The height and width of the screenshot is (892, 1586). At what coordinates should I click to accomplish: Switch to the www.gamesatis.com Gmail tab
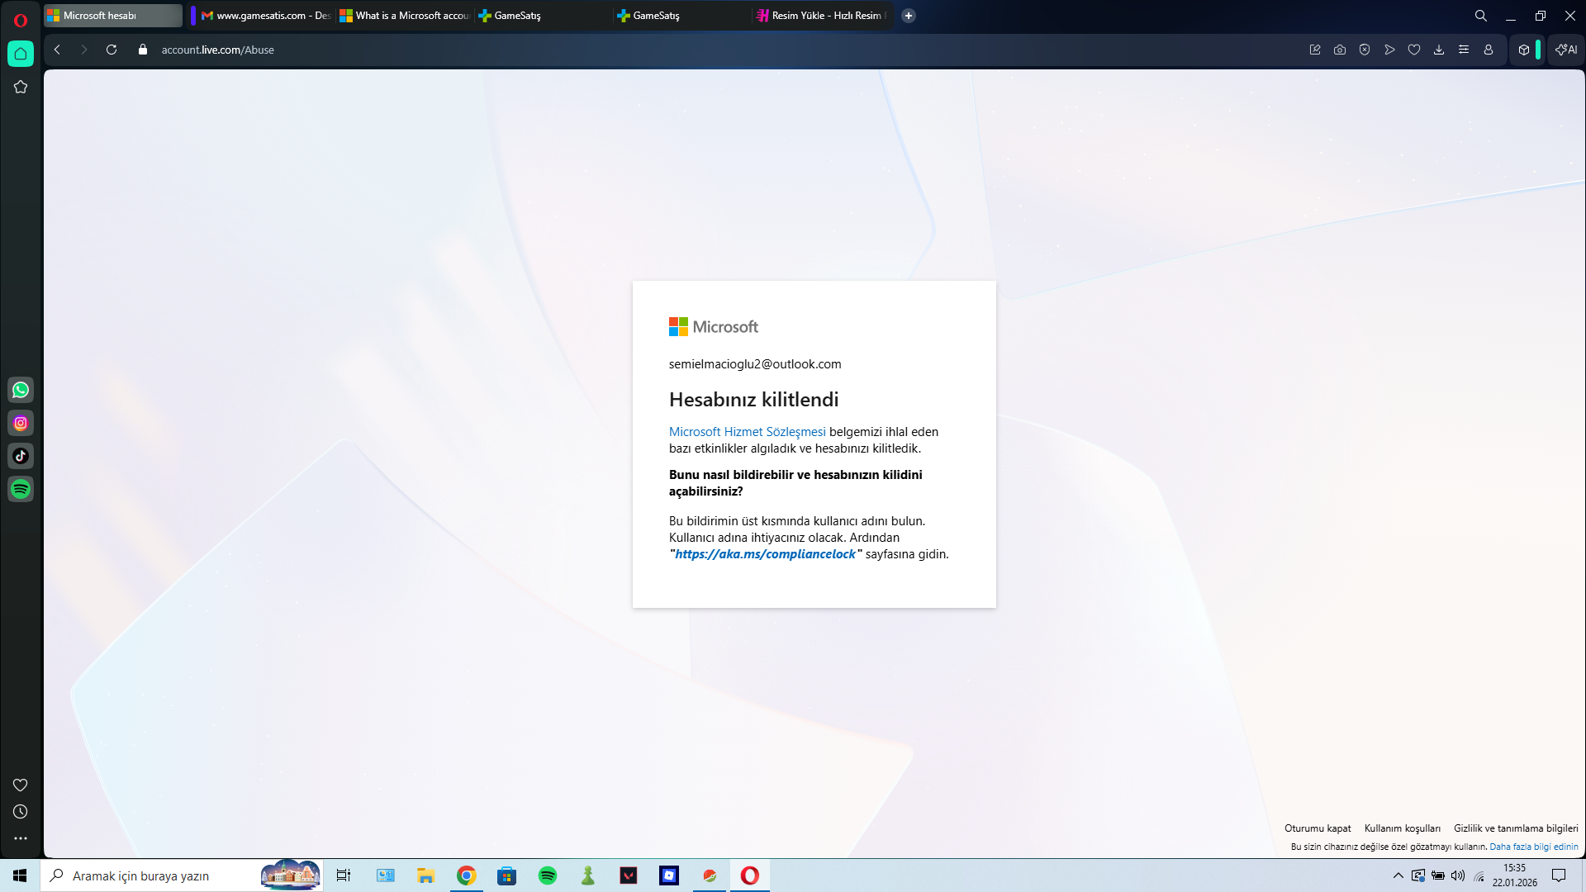(x=264, y=16)
